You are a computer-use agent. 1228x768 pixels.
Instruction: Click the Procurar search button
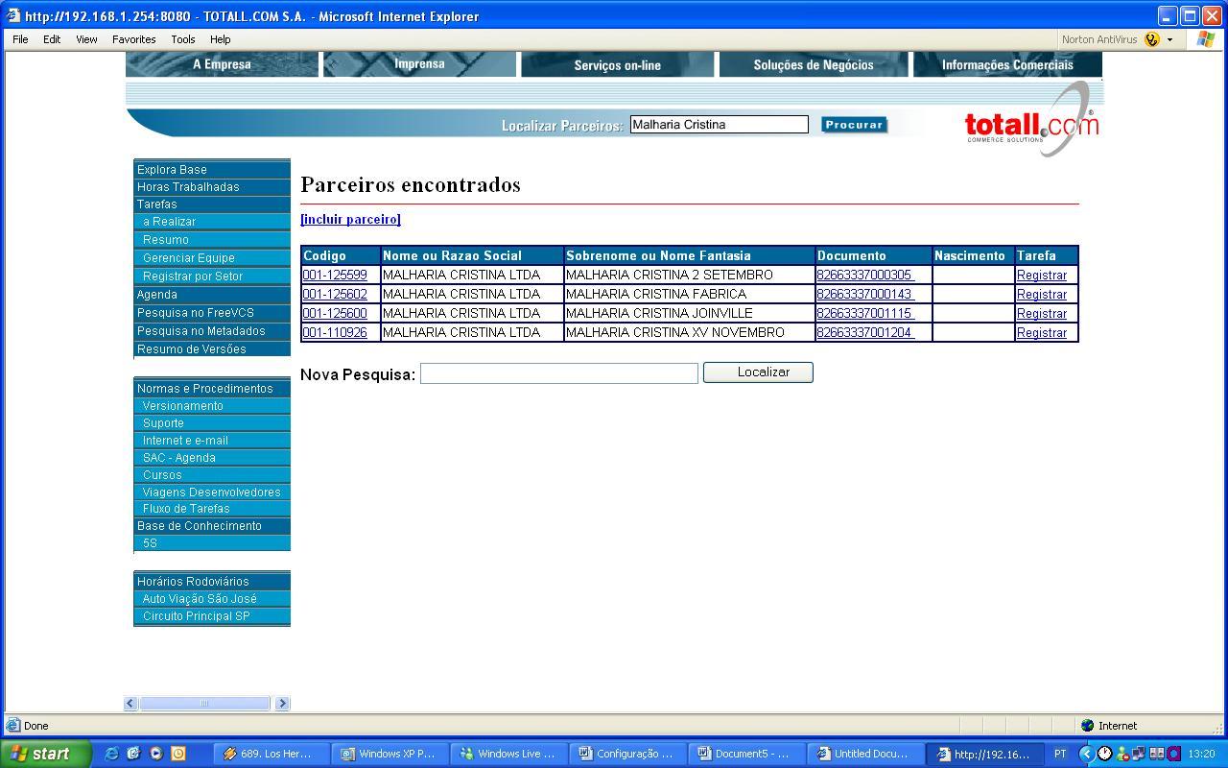coord(854,125)
